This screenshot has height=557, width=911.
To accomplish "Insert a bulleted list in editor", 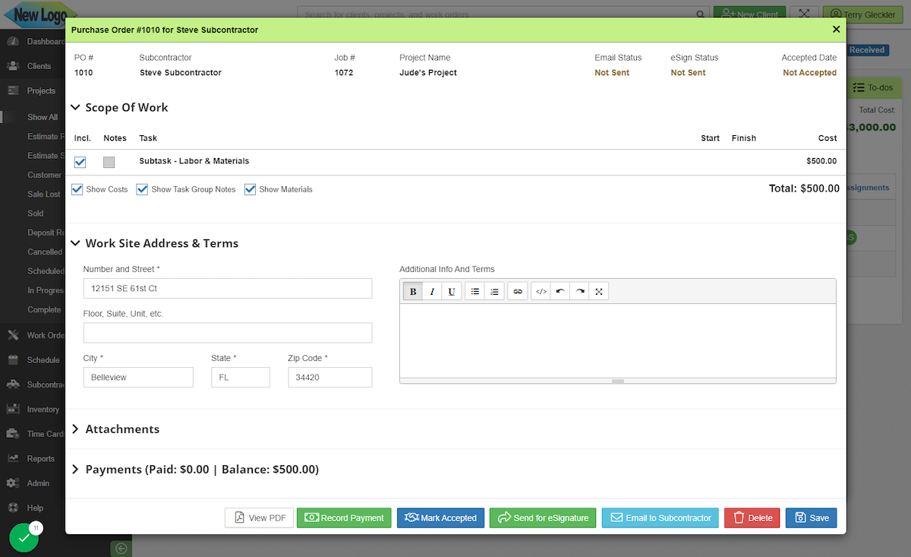I will point(474,291).
